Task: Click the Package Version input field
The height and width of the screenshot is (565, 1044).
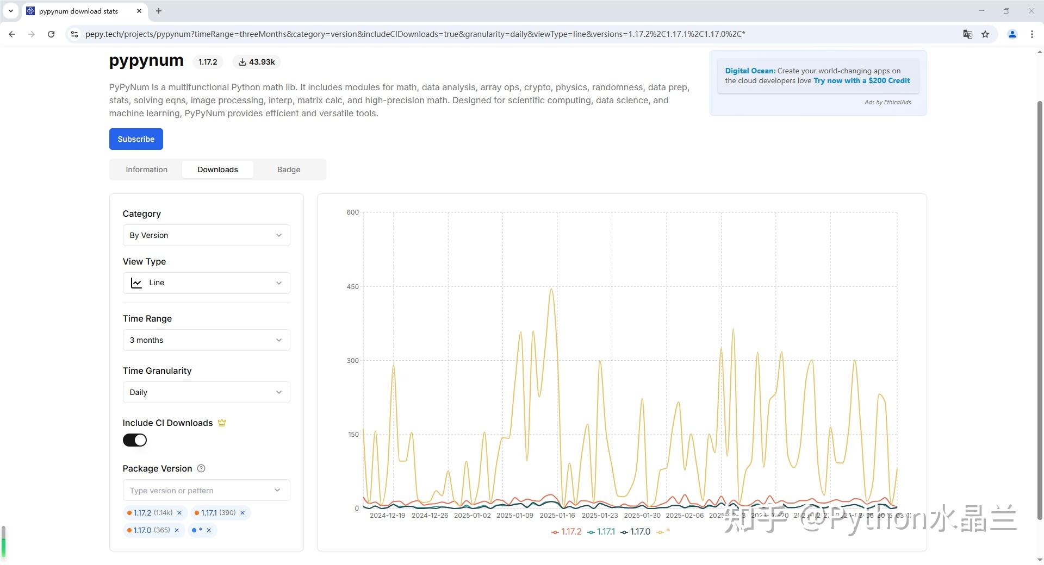Action: pos(198,491)
